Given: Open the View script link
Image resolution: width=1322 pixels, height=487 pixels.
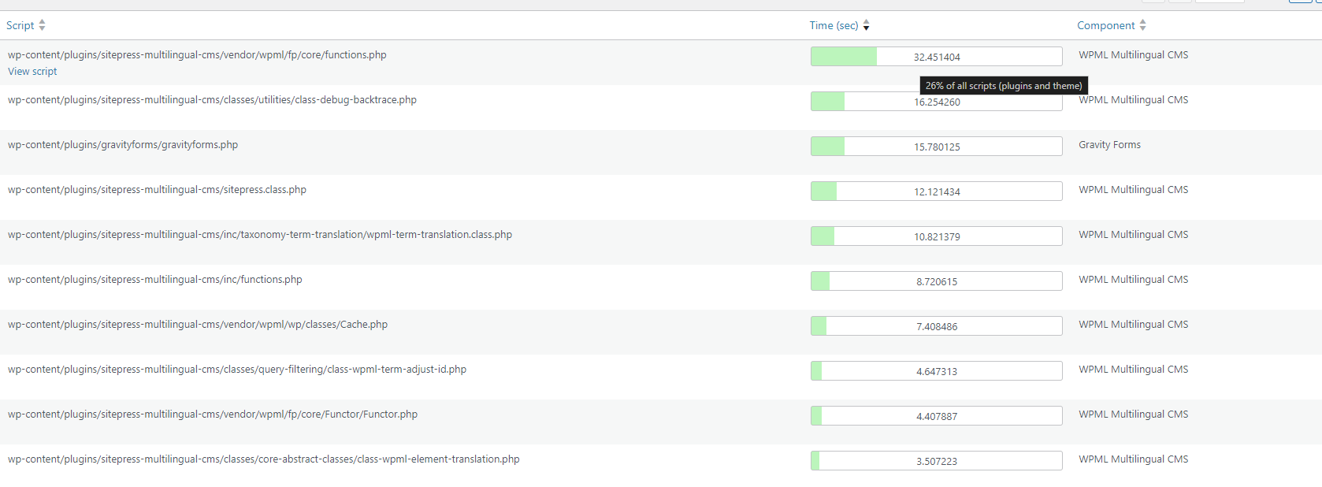Looking at the screenshot, I should [x=32, y=72].
